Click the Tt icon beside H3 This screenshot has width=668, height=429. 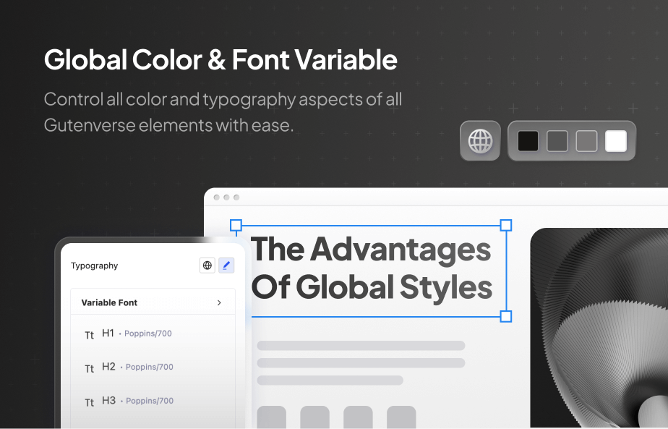89,402
